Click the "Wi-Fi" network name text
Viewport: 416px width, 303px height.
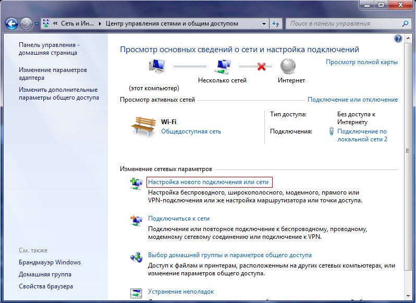[169, 122]
